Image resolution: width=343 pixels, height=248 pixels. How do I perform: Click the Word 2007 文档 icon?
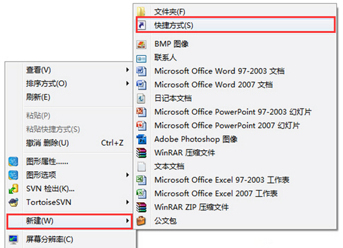click(x=142, y=85)
